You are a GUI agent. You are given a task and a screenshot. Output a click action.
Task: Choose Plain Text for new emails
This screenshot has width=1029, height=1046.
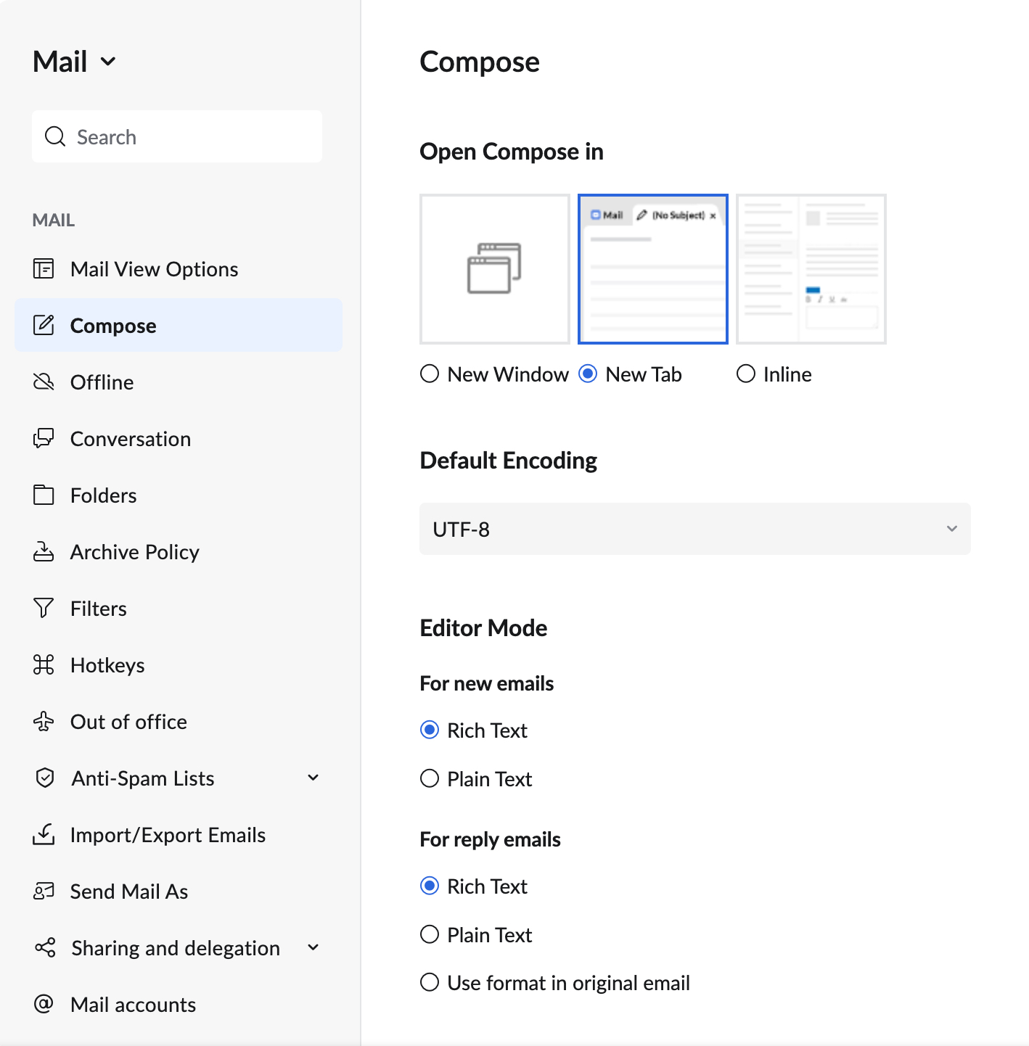coord(430,778)
